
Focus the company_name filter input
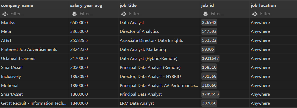pyautogui.click(x=38, y=14)
